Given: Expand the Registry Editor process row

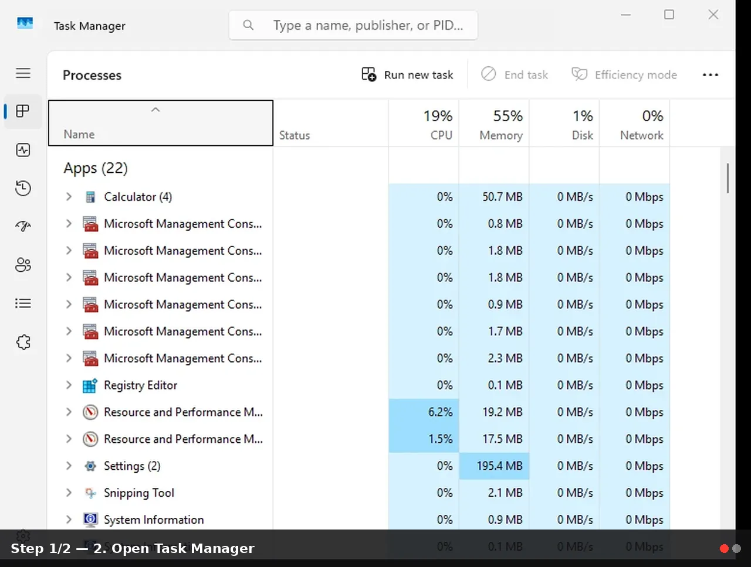Looking at the screenshot, I should [69, 385].
